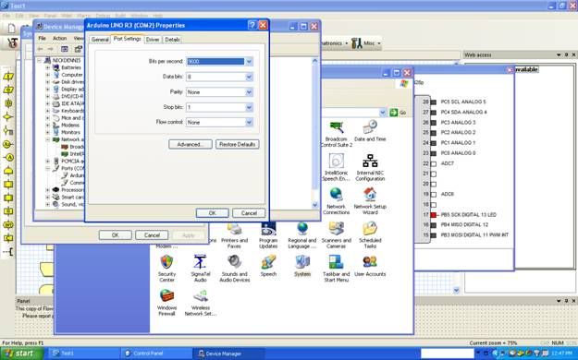Screen dimensions: 578x360
Task: Click the Device Manager scrollbar down arrow
Action: pyautogui.click(x=314, y=205)
